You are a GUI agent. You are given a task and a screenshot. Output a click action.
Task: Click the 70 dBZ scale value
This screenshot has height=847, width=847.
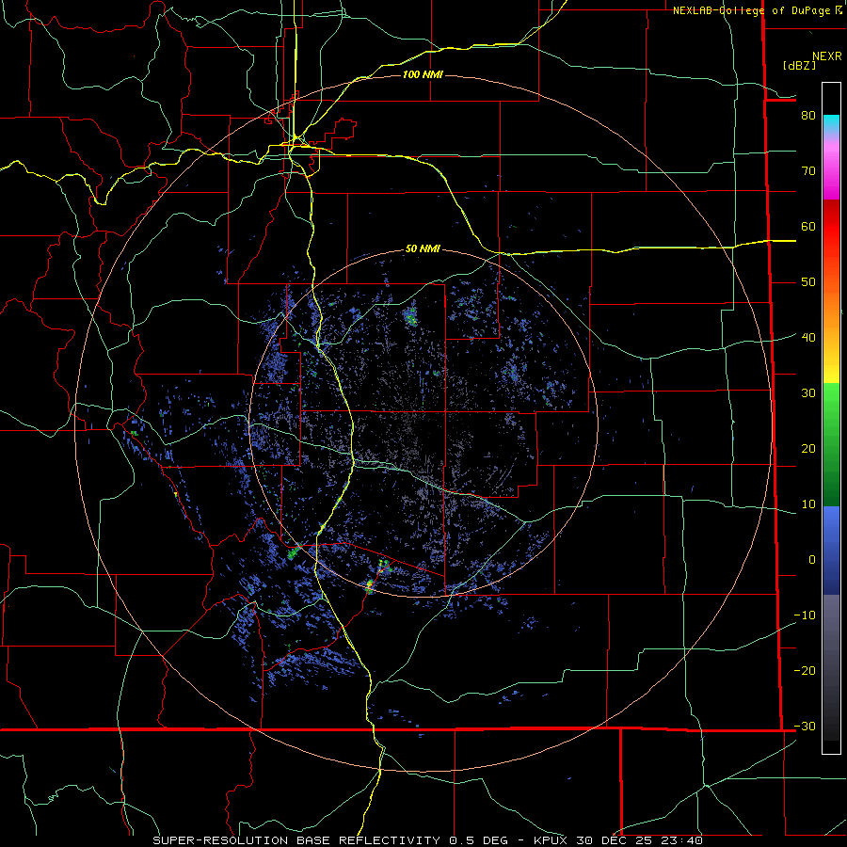808,170
